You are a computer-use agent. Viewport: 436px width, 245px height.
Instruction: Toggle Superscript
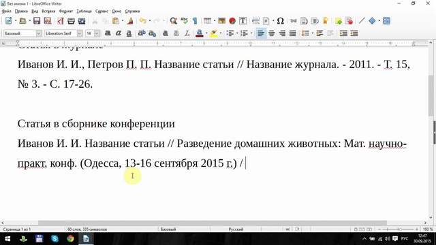pyautogui.click(x=142, y=33)
